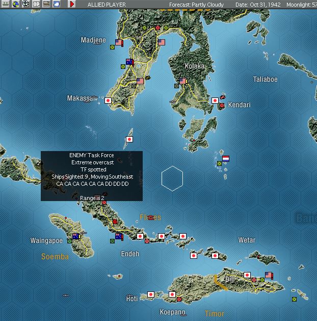Select US flag on peninsula northeast of Makassar
317x321 pixels.
point(140,81)
